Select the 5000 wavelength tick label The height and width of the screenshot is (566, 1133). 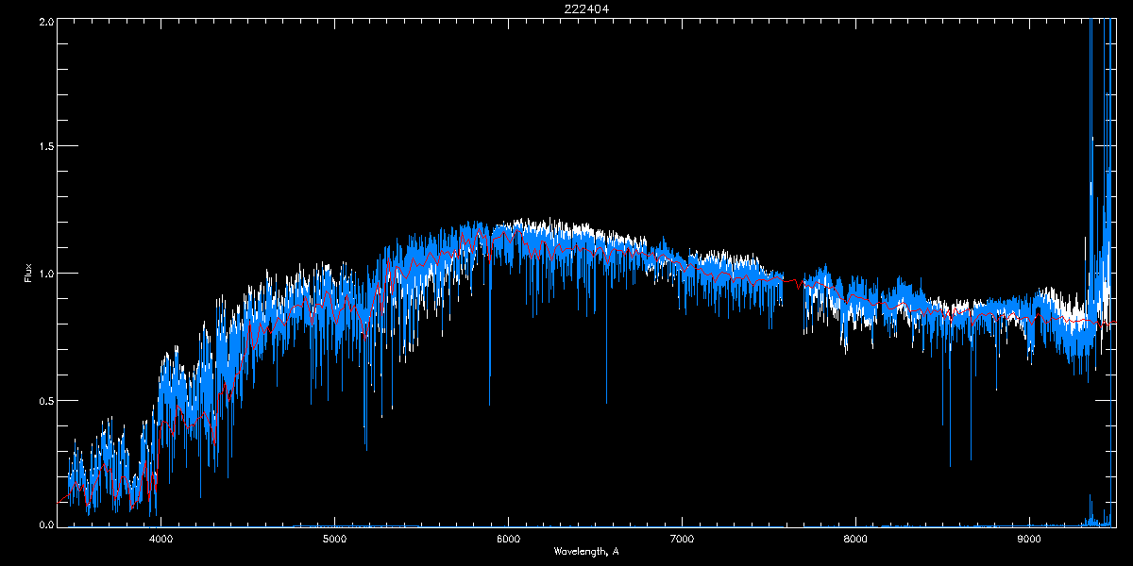[x=334, y=540]
